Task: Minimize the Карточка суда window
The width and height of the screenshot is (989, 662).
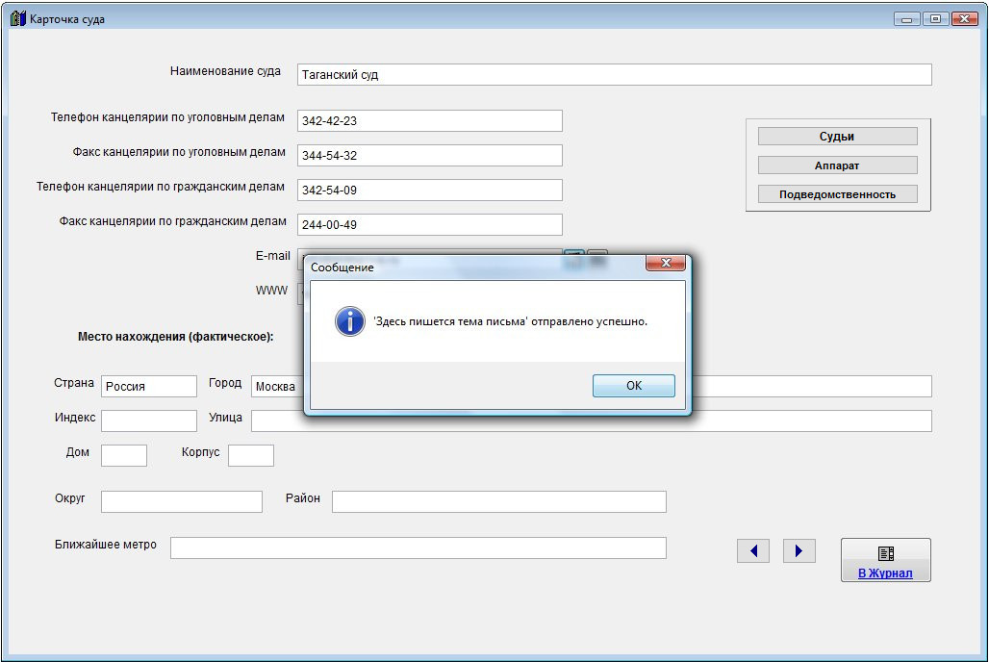Action: 907,19
